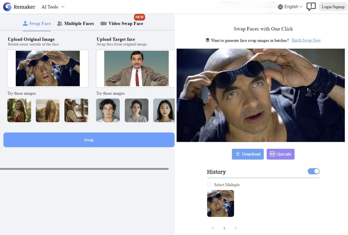Click "Retain areas outside of the face" text
This screenshot has width=348, height=235.
(x=33, y=44)
